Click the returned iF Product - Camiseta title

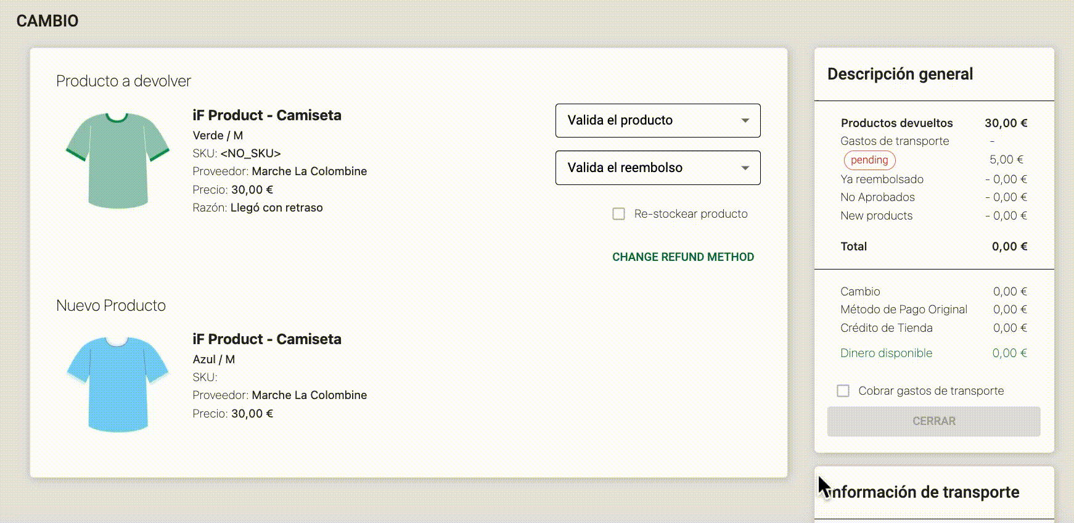(x=267, y=115)
